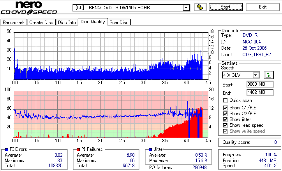282x171 pixels.
Task: Toggle Show C2/PIF checkbox
Action: [x=225, y=114]
